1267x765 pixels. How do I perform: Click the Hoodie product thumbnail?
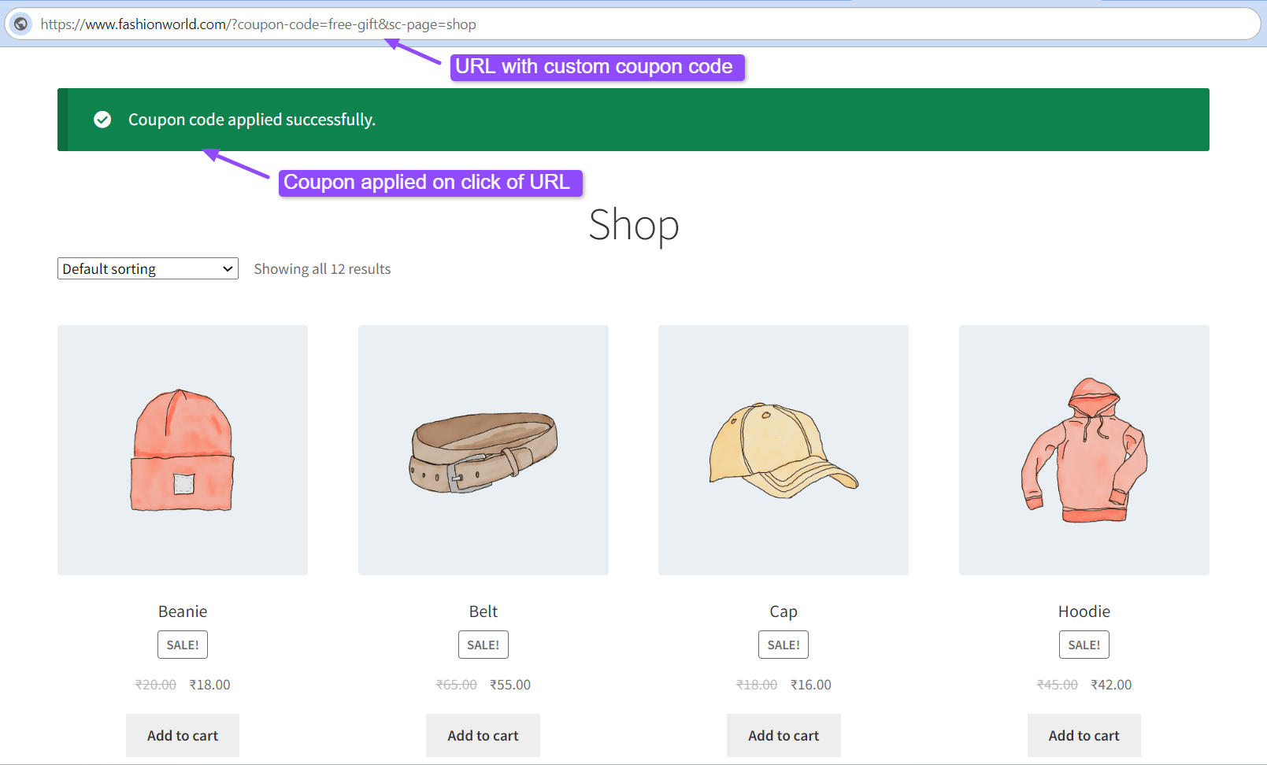coord(1084,449)
